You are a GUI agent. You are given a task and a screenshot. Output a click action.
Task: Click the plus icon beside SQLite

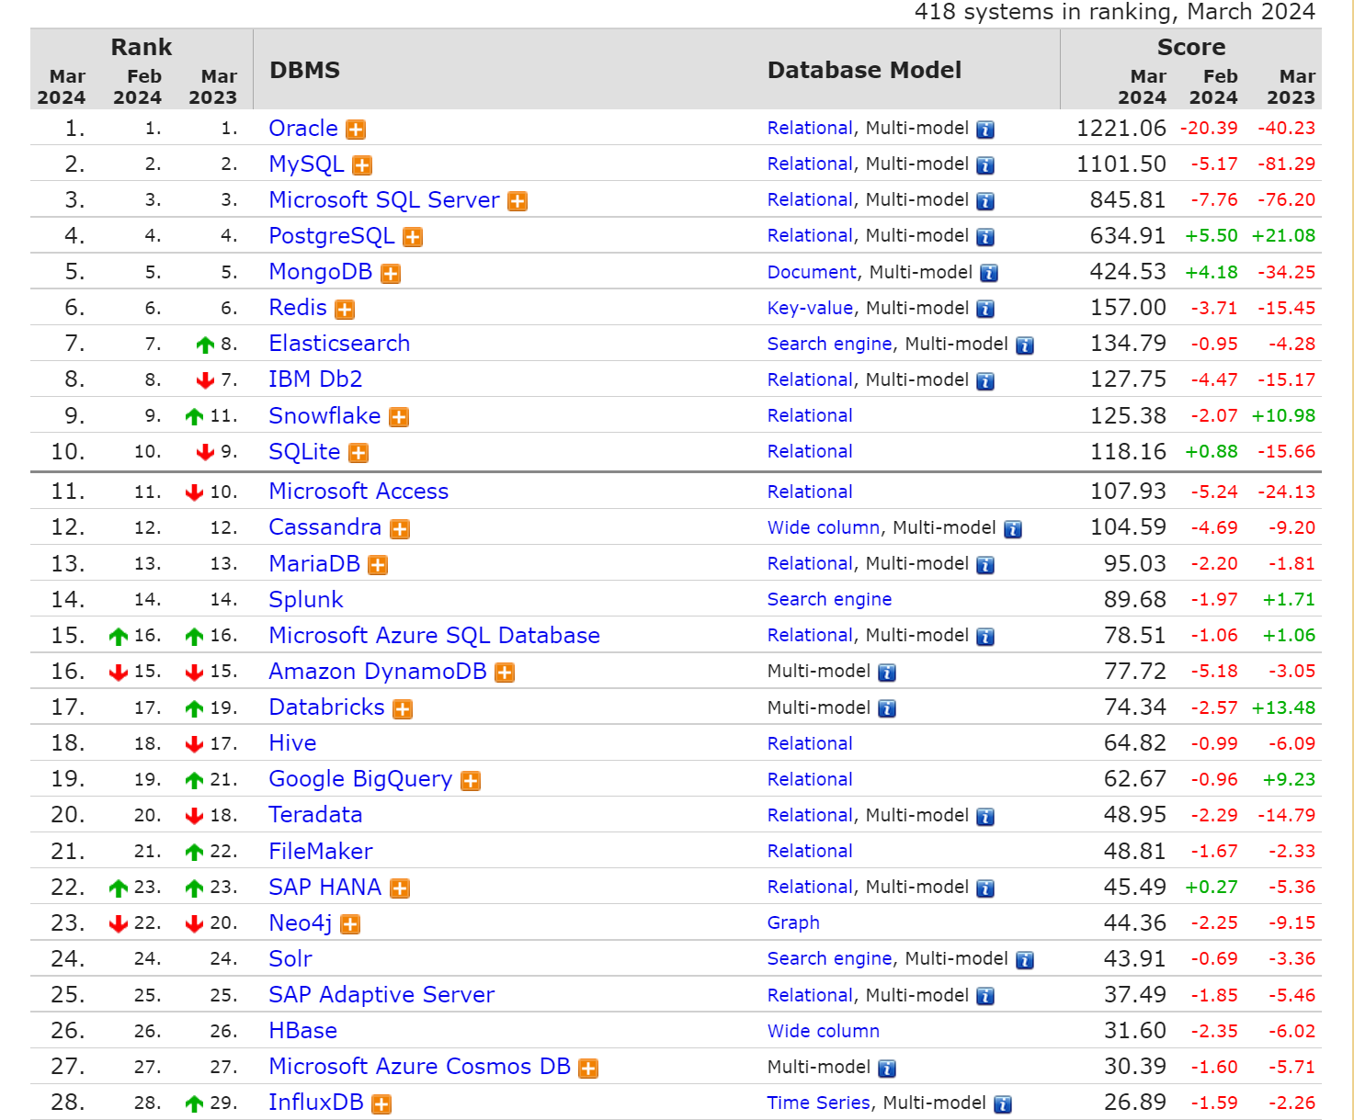pyautogui.click(x=358, y=453)
